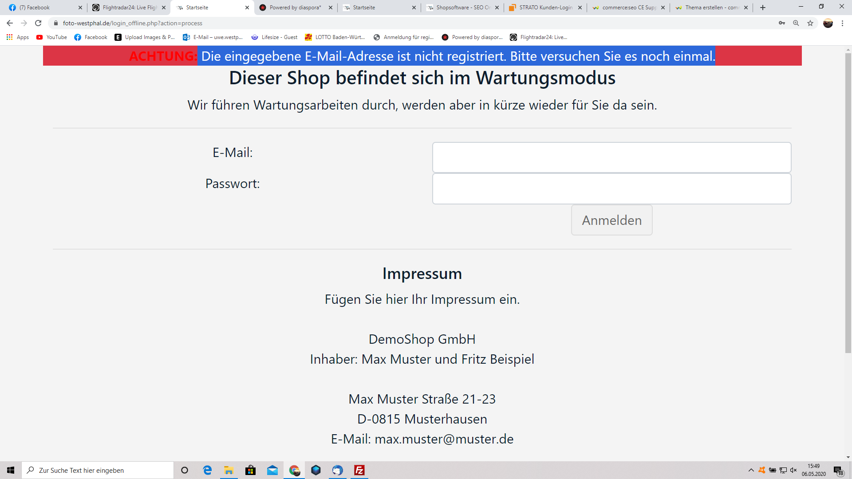Open FileZilla from the taskbar
Screen dimensions: 852x479
(x=359, y=470)
